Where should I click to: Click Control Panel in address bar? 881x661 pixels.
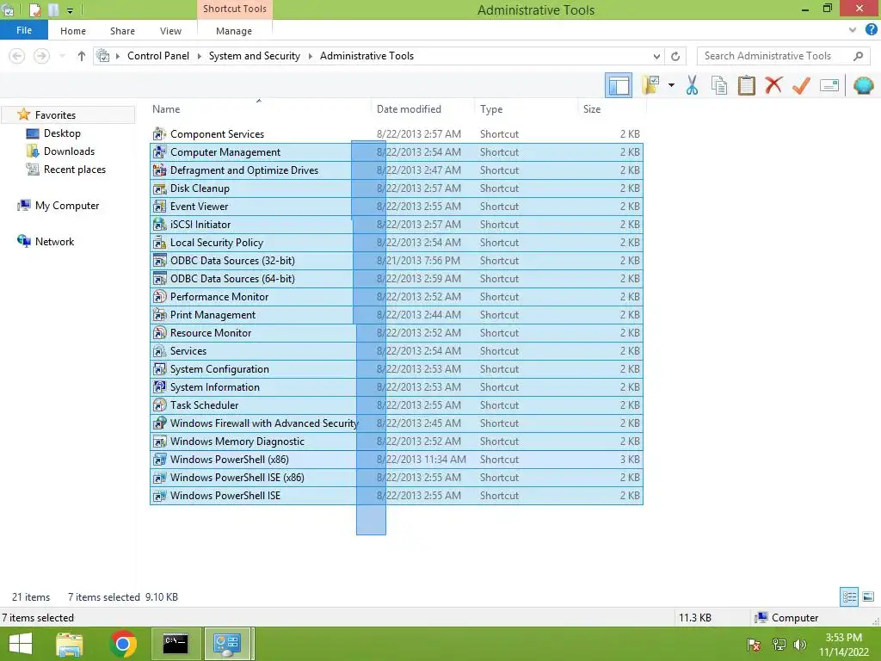(158, 56)
